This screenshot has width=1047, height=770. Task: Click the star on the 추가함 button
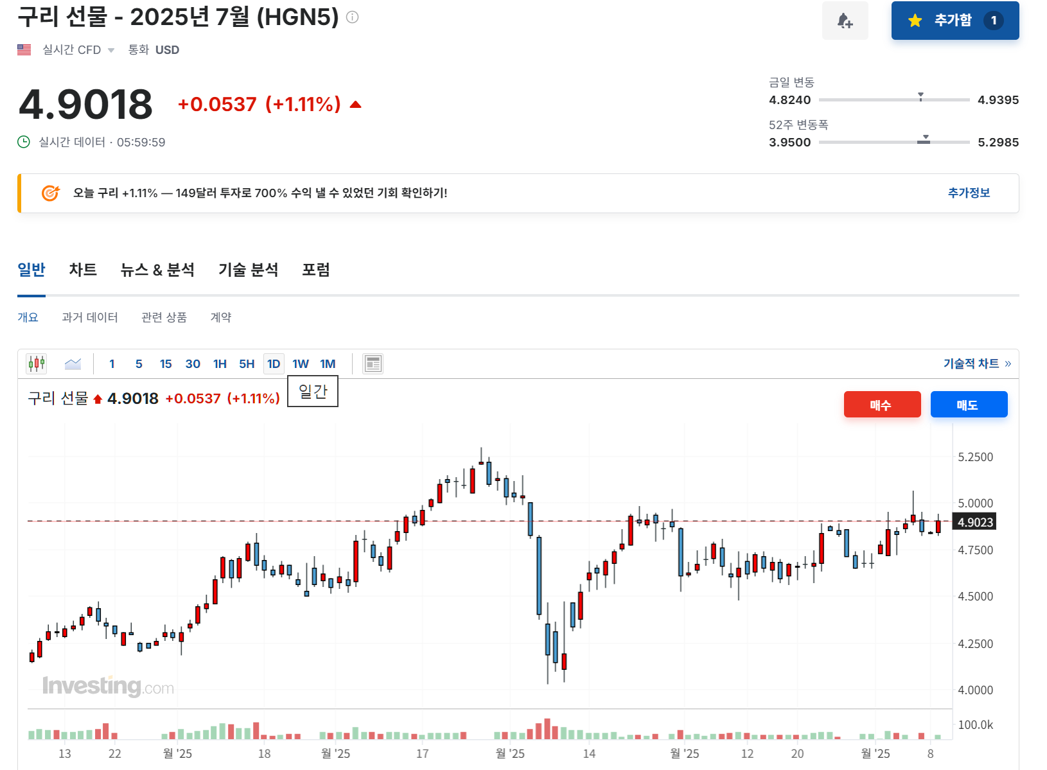pos(915,20)
